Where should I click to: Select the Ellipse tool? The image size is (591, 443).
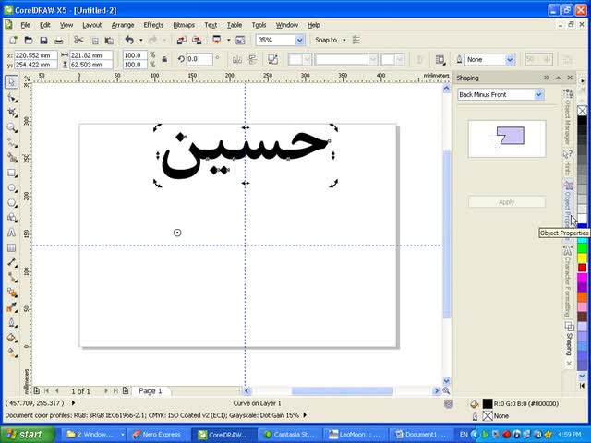pos(12,187)
